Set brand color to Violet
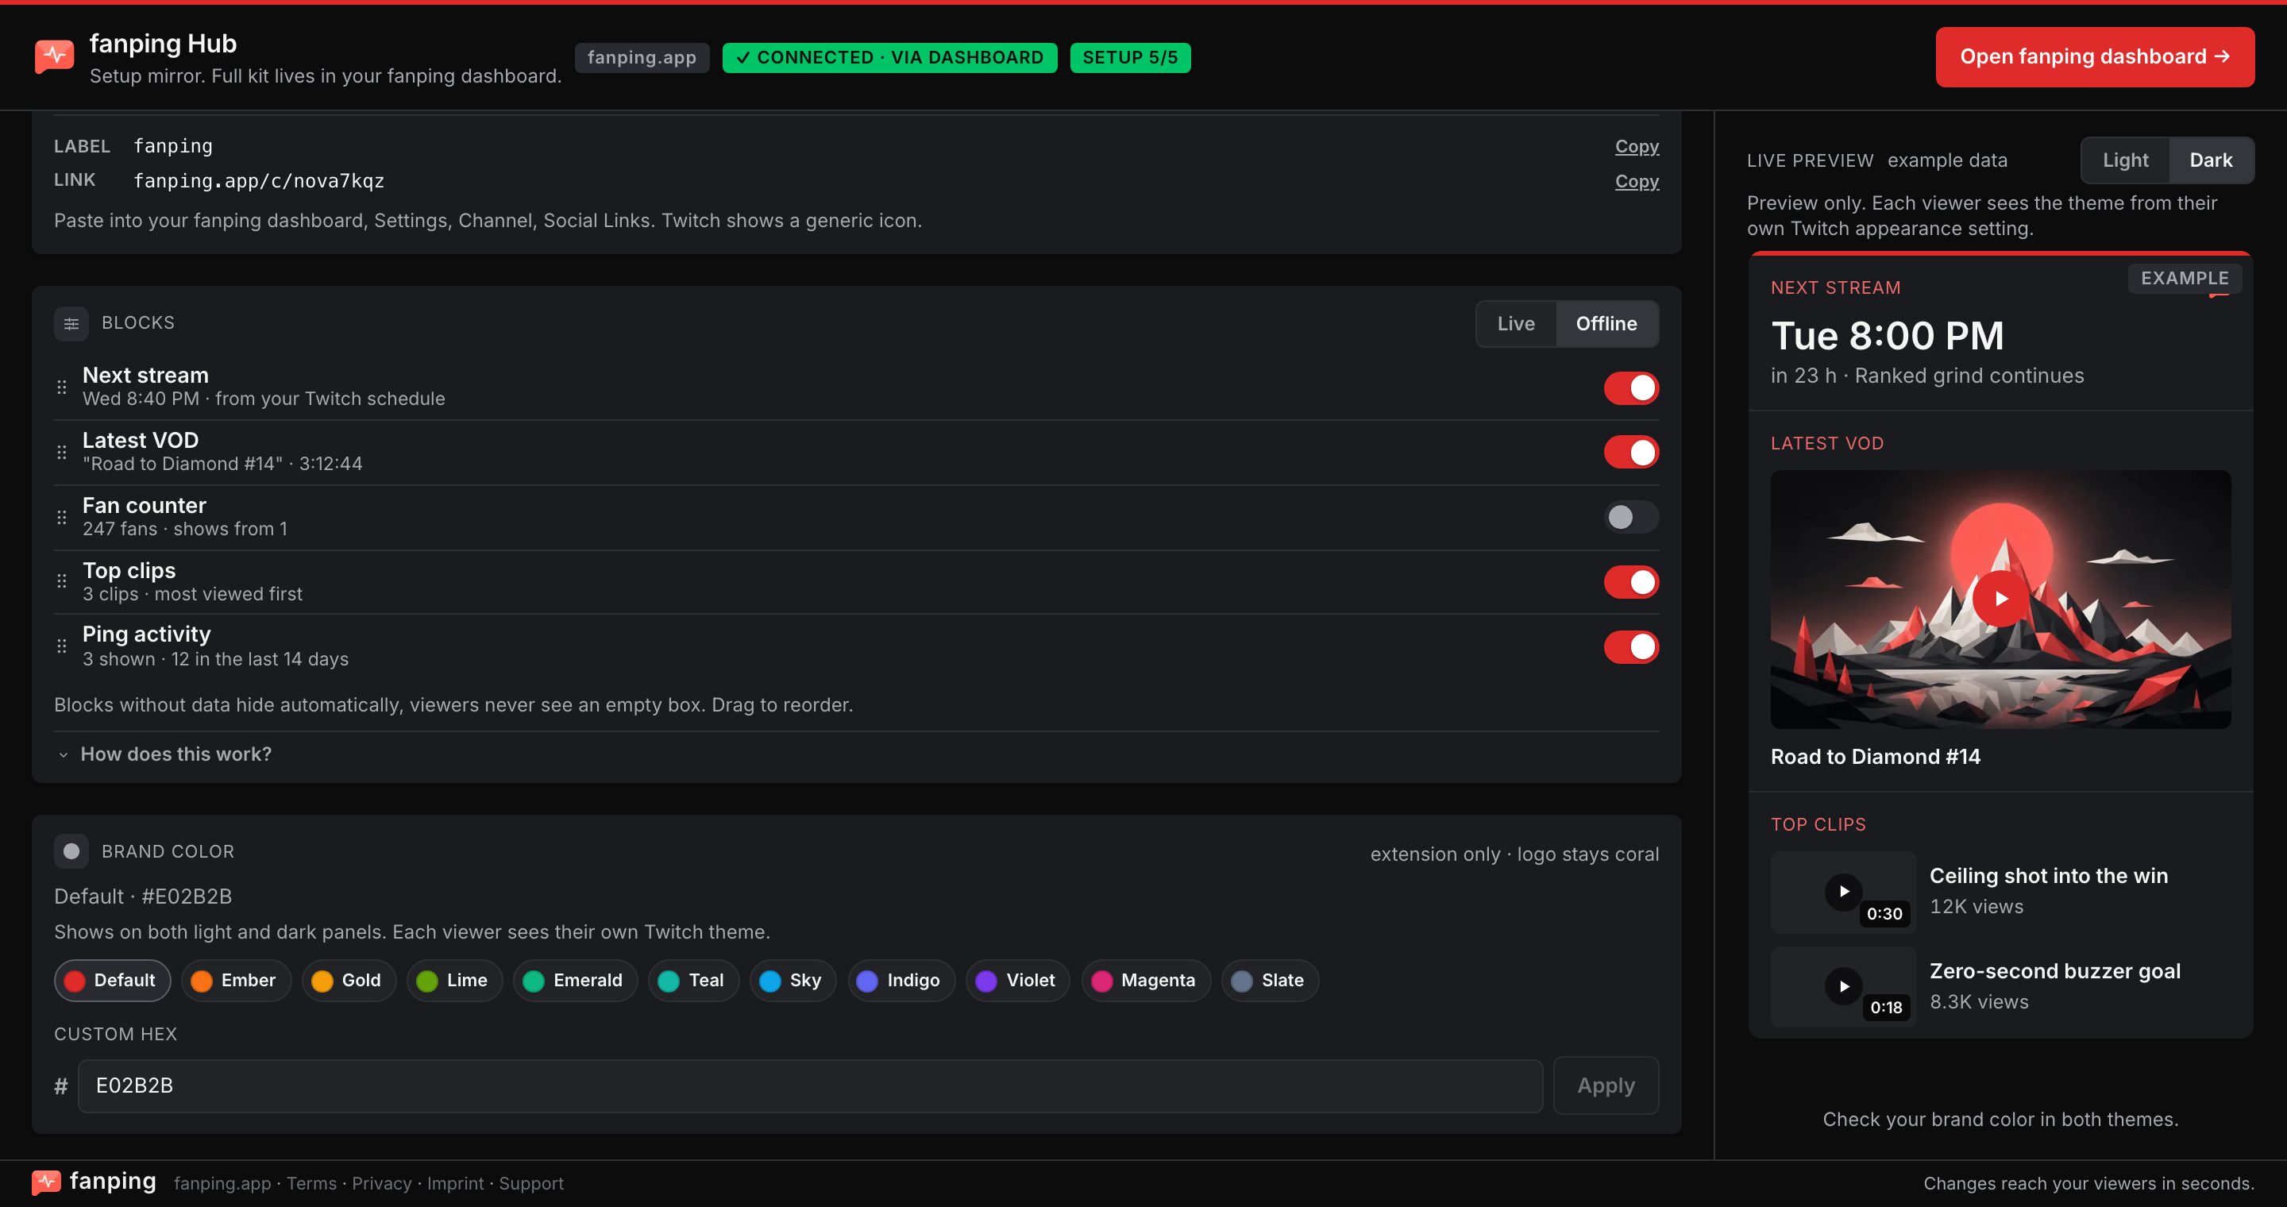The width and height of the screenshot is (2287, 1207). (1017, 981)
